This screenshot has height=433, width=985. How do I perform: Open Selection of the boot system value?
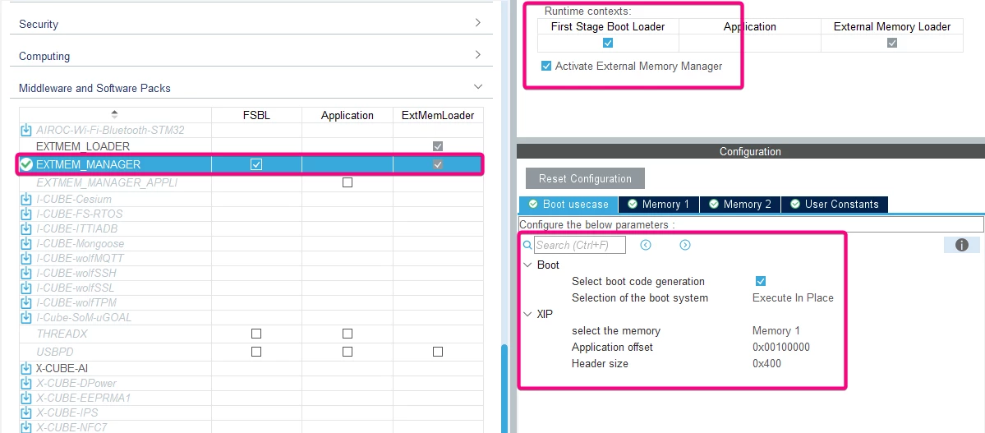793,298
